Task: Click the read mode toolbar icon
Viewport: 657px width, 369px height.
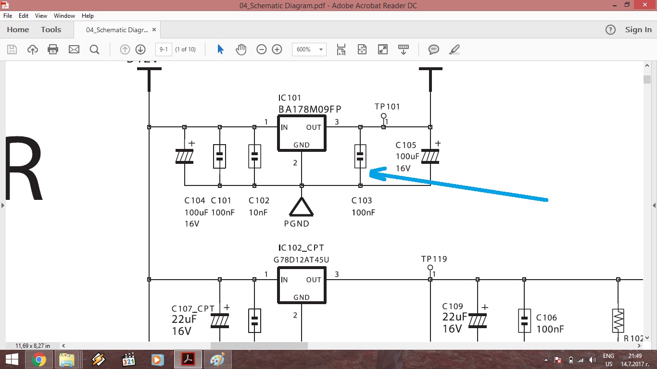Action: pos(404,49)
